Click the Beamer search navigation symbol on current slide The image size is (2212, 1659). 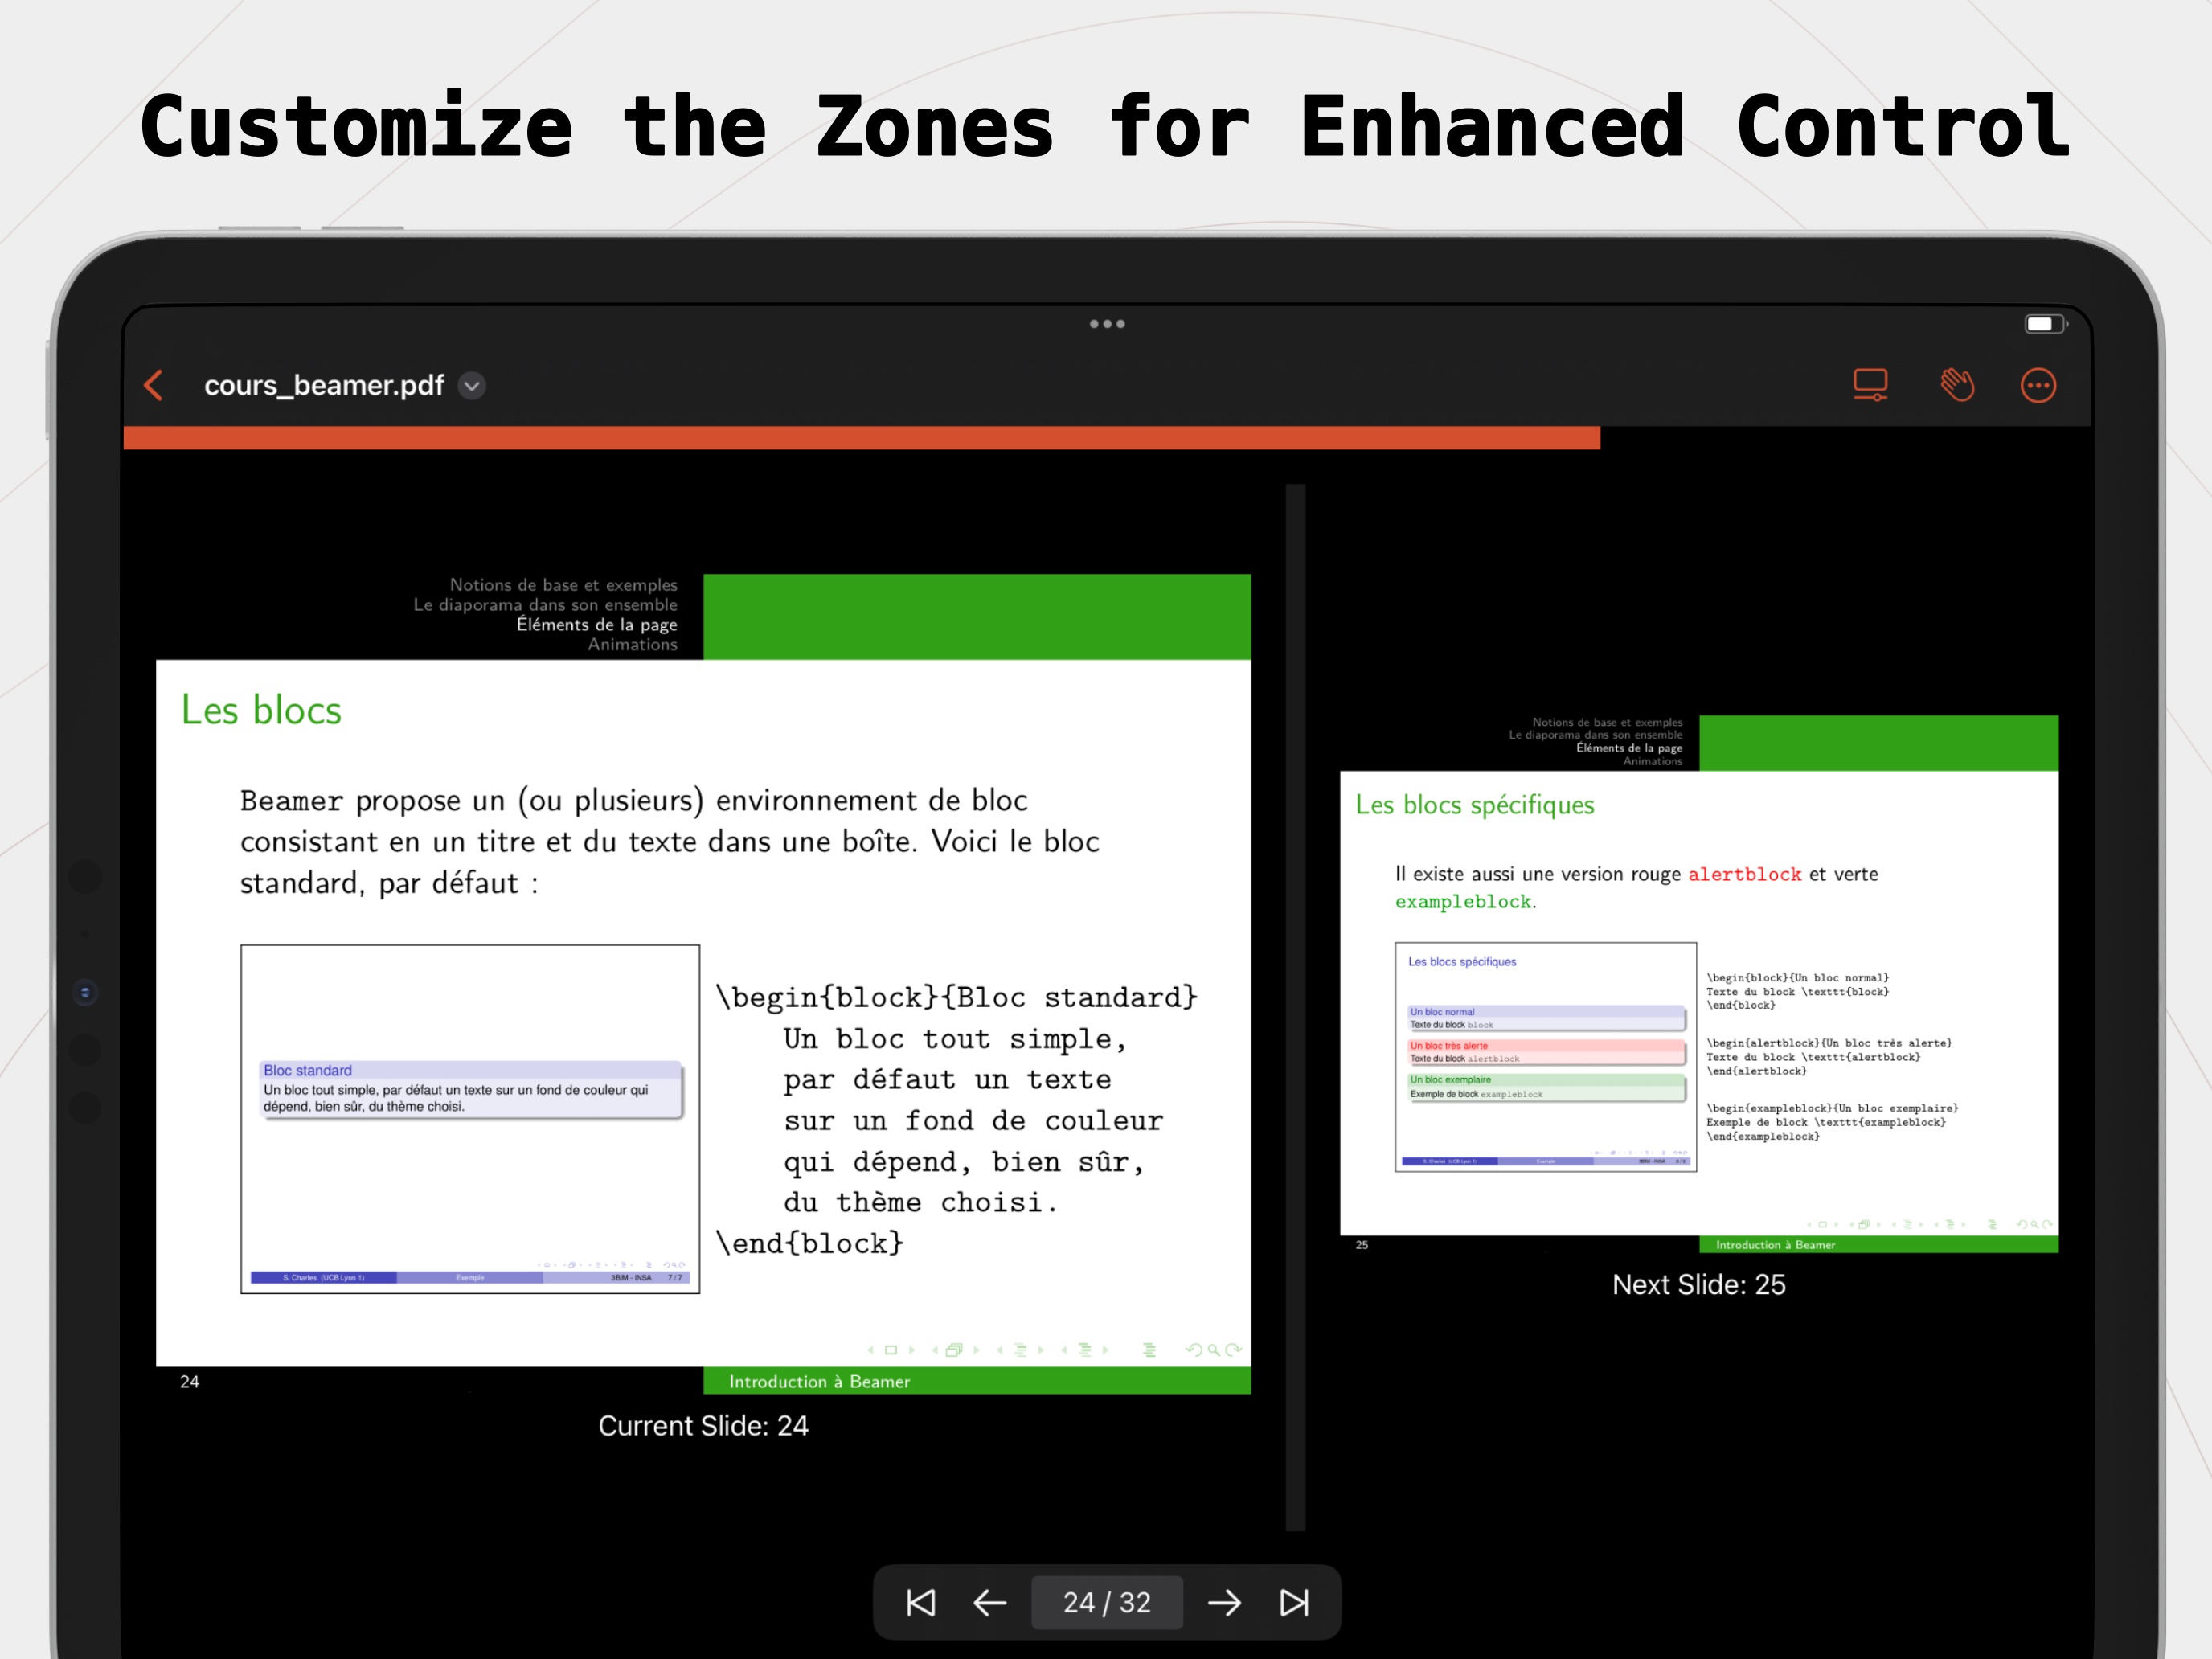click(x=1214, y=1350)
